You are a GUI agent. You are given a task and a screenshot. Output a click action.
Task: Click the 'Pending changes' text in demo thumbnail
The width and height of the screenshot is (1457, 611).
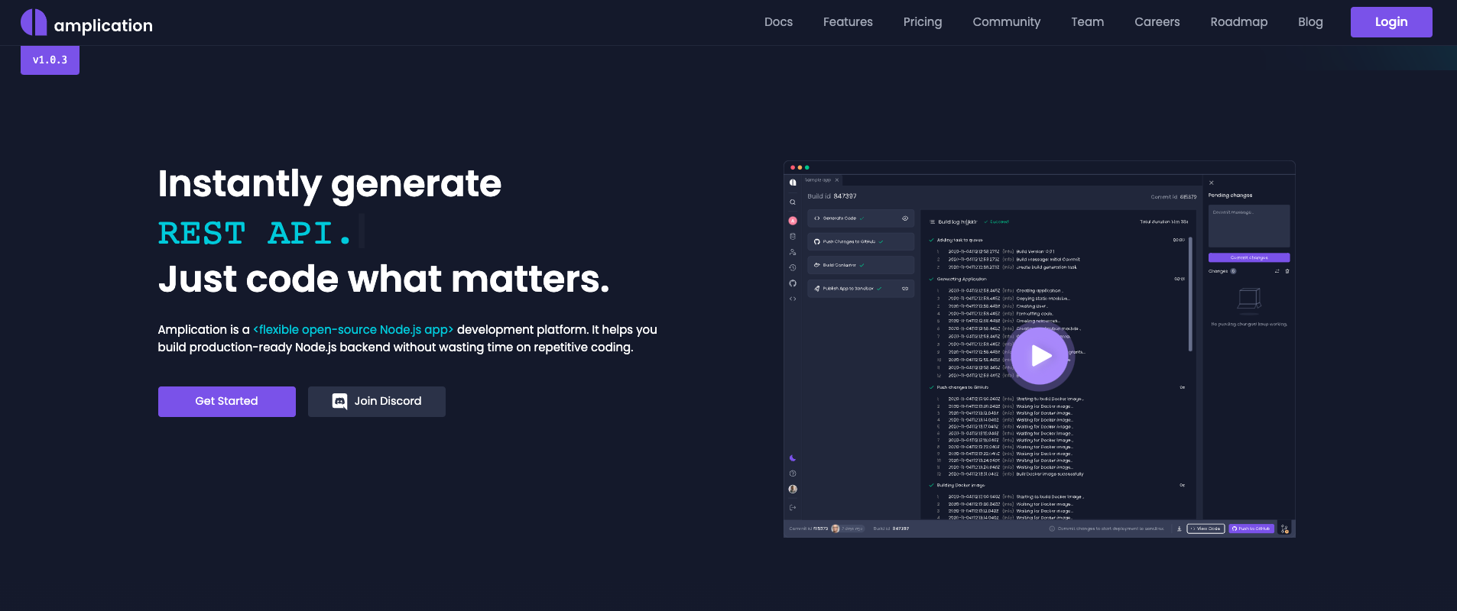[1230, 196]
